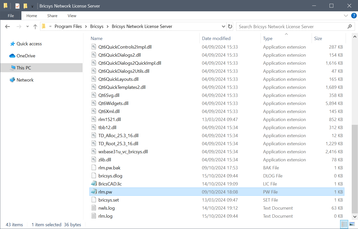
Task: Click the Back navigation arrow
Action: 8,26
